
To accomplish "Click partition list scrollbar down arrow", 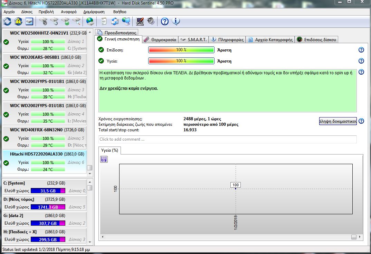I will (x=90, y=242).
